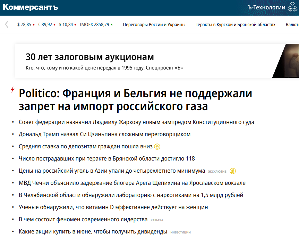Click the red lightning bolt icon
This screenshot has width=299, height=238.
pyautogui.click(x=12, y=90)
